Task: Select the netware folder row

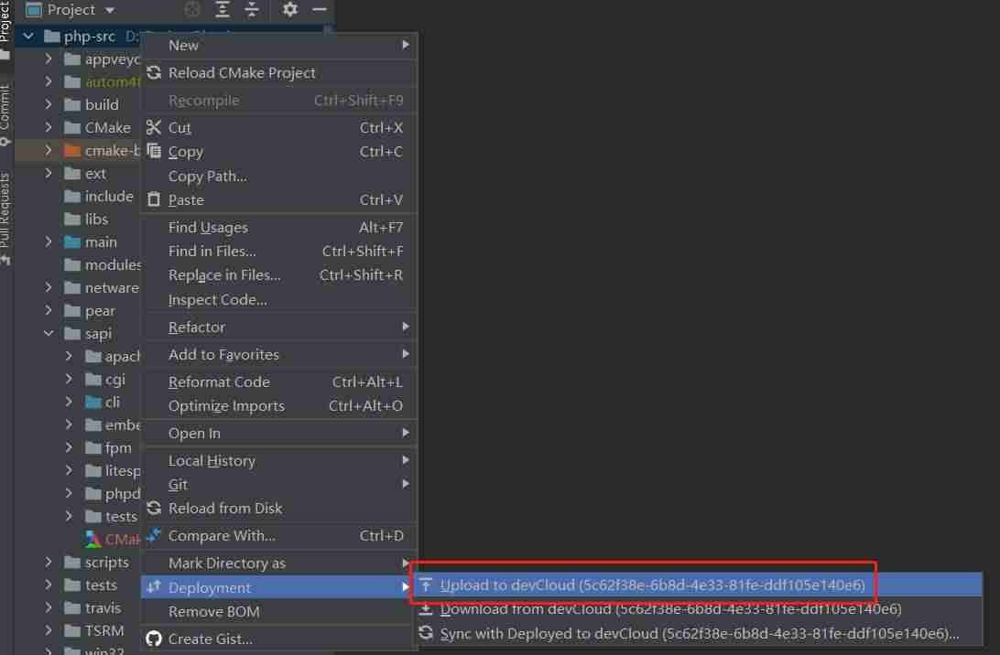Action: (77, 287)
